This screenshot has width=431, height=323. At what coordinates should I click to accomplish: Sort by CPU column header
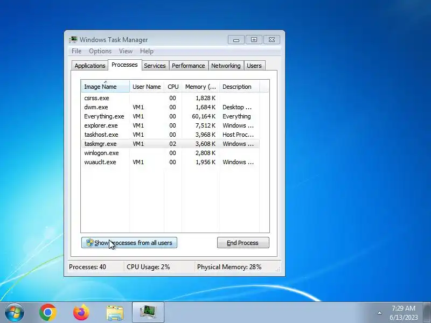[173, 87]
